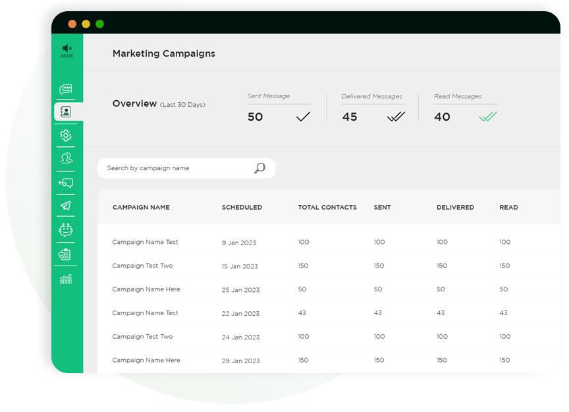
Task: Click the Marketing Campaigns page title
Action: pyautogui.click(x=164, y=53)
